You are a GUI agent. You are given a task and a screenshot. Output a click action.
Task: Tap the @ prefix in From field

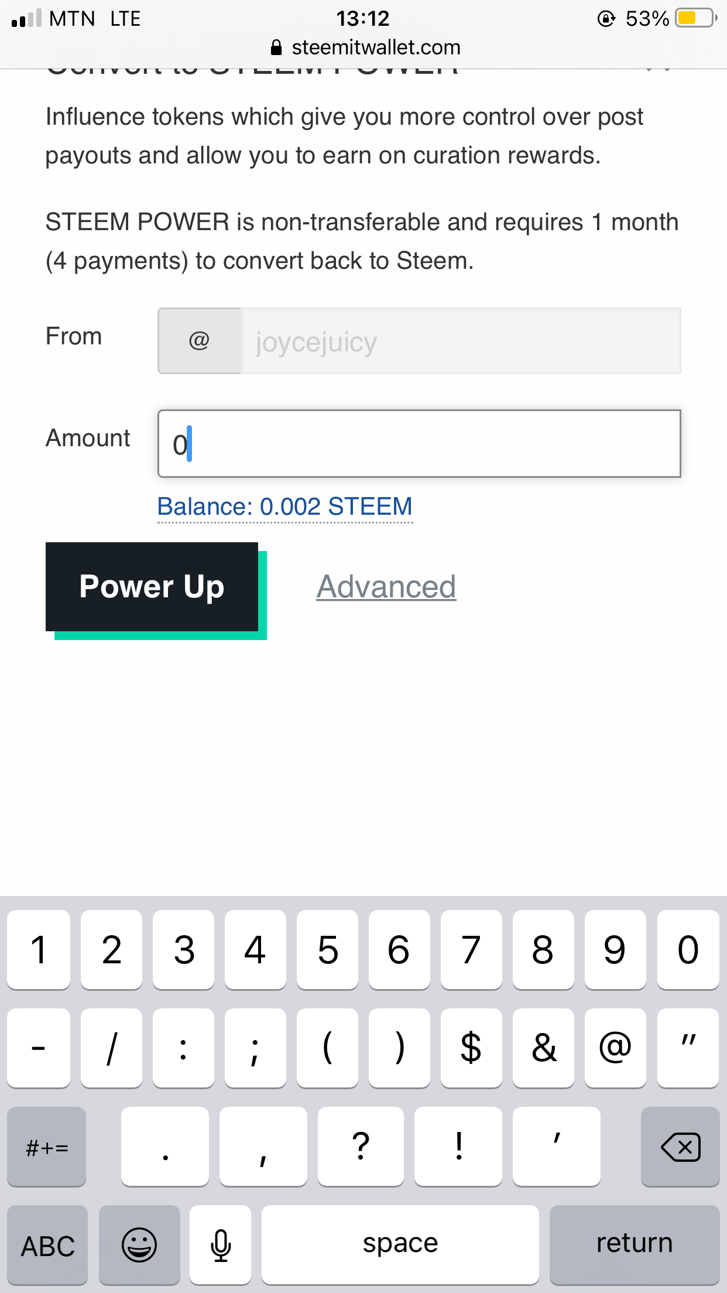pyautogui.click(x=200, y=341)
